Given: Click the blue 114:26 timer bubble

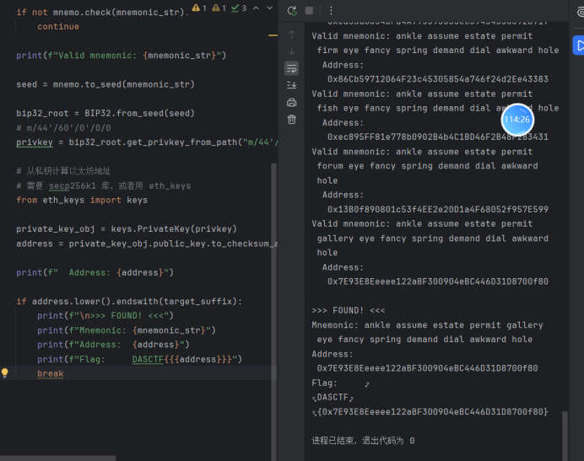Looking at the screenshot, I should tap(516, 120).
